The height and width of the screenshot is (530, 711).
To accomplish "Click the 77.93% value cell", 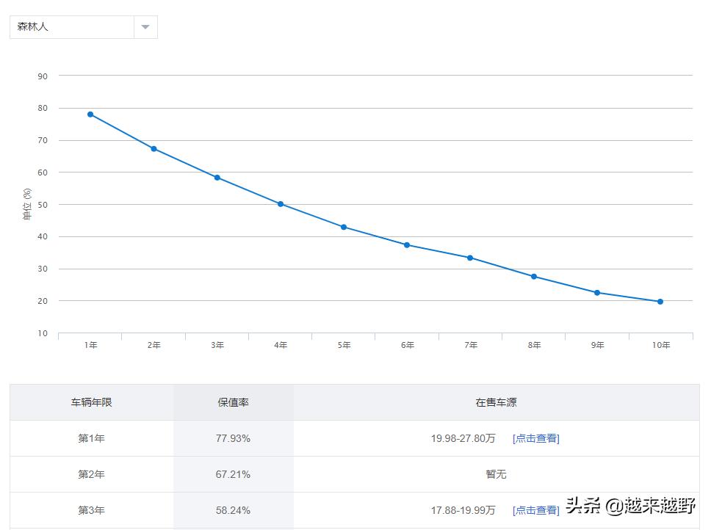I will [x=233, y=438].
